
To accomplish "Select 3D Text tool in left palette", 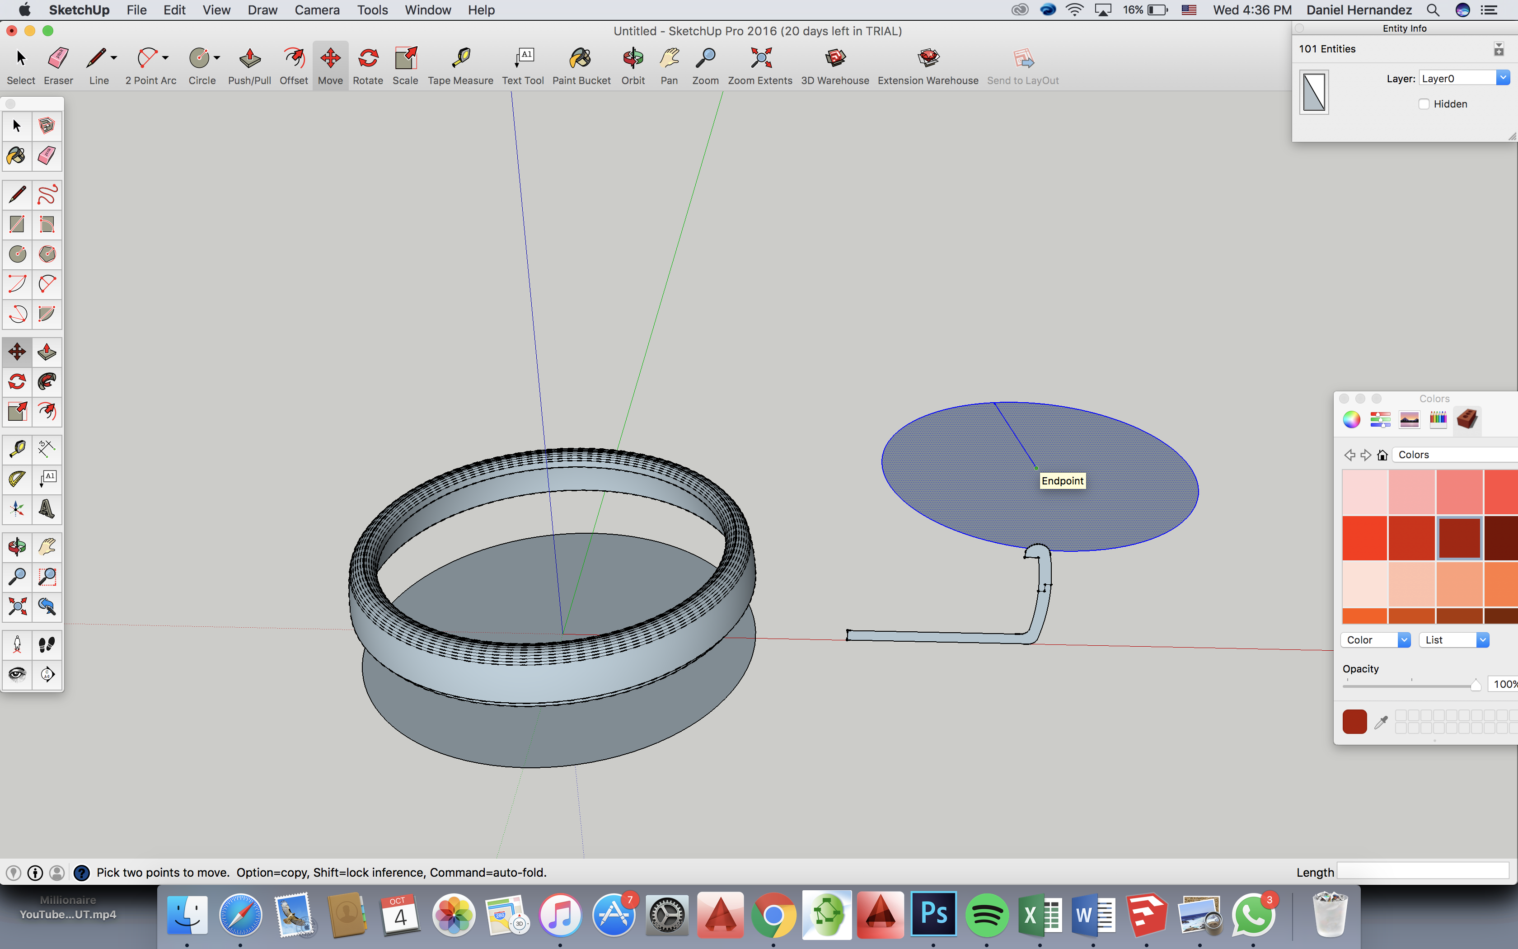I will pos(47,509).
